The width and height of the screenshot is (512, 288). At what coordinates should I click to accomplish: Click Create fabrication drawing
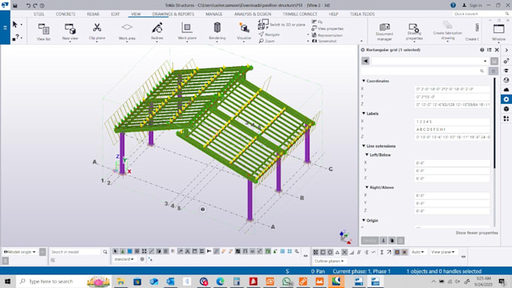(447, 31)
